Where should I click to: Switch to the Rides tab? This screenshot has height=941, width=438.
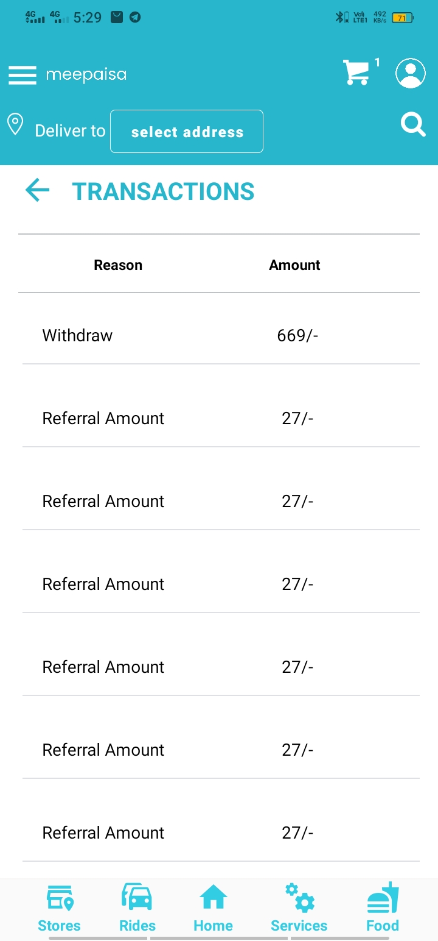tap(137, 909)
